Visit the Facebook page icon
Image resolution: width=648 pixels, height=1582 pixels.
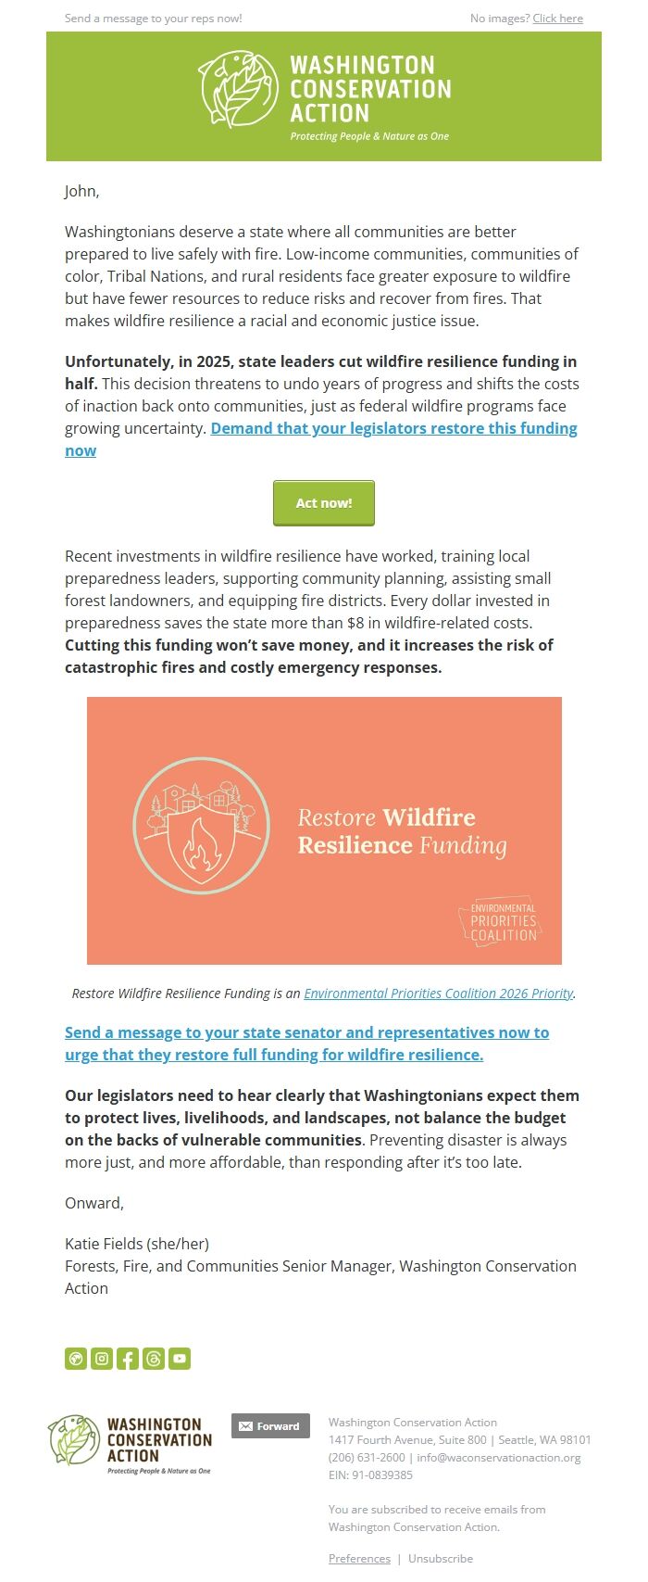click(x=128, y=1359)
